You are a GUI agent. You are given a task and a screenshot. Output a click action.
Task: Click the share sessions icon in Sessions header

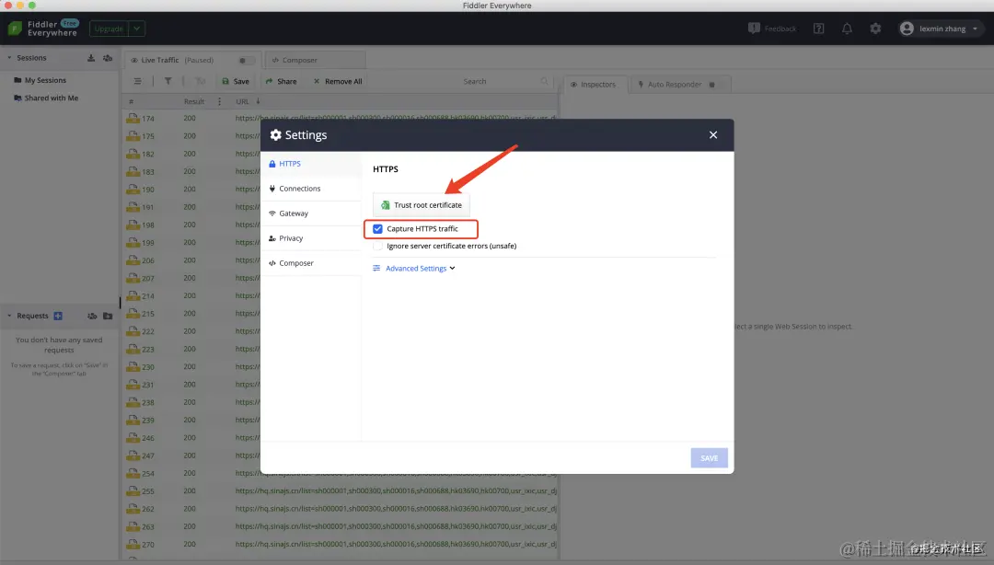coord(108,58)
